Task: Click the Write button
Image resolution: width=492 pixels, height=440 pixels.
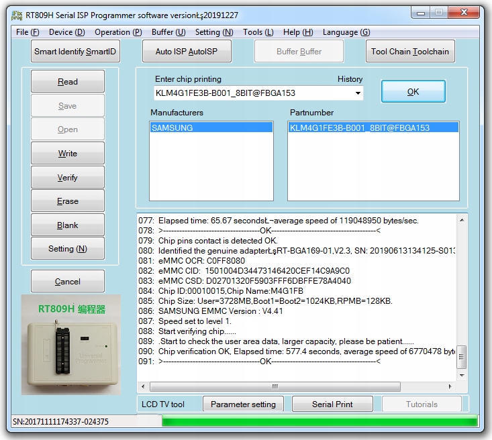Action: (68, 154)
